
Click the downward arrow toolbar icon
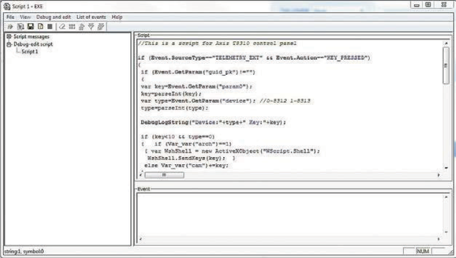(x=91, y=27)
